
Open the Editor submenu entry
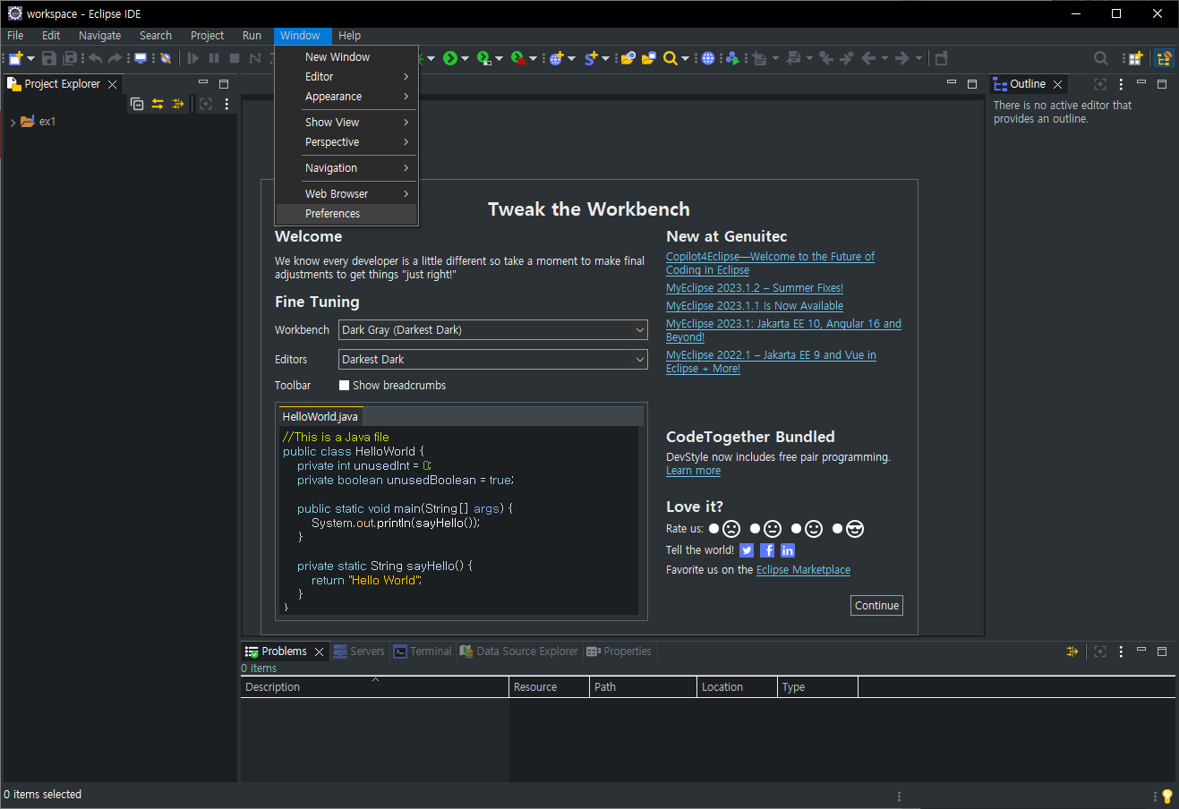pyautogui.click(x=346, y=77)
